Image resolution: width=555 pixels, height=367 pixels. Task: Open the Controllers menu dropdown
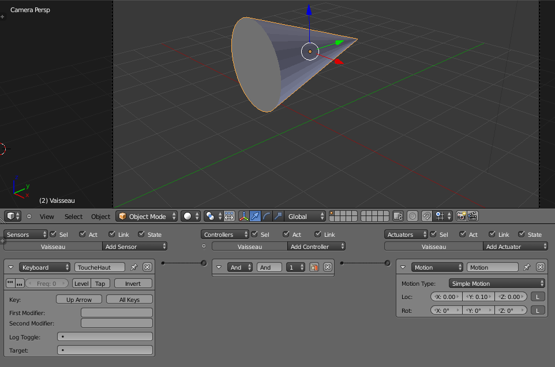pos(225,234)
